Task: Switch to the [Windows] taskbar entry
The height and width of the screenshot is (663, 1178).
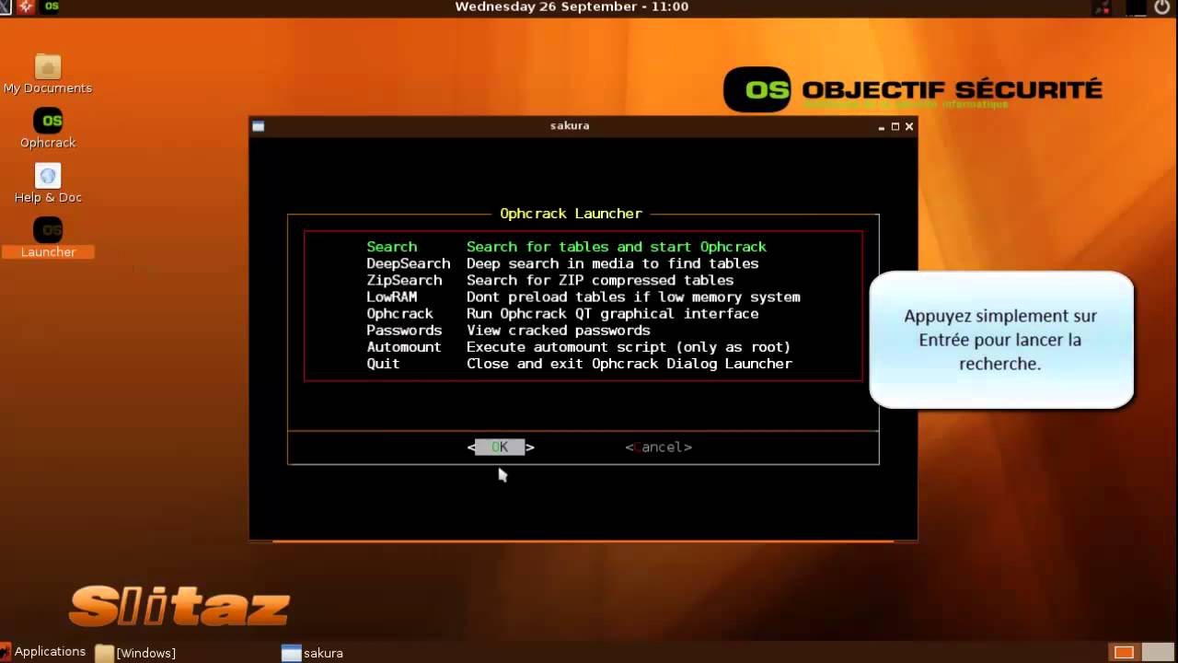Action: tap(136, 653)
